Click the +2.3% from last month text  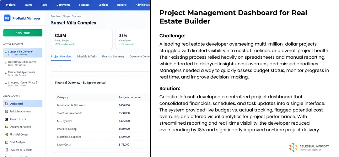point(64,44)
